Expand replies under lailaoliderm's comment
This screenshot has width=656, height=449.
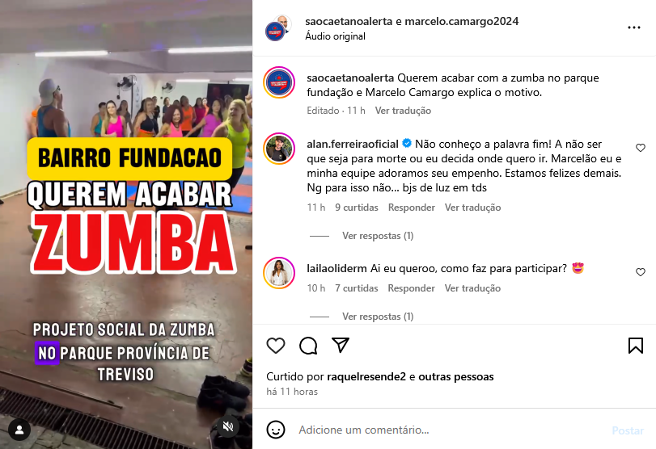point(378,317)
